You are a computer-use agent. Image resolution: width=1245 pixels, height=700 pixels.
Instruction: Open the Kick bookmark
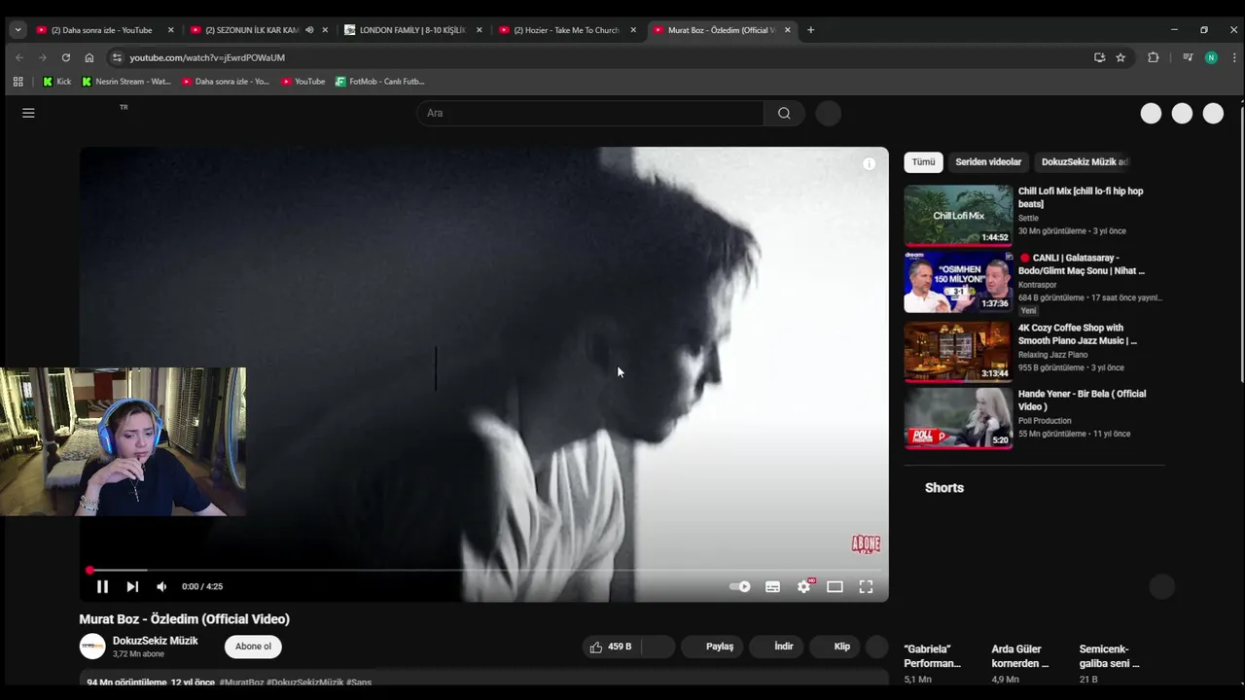tap(56, 82)
